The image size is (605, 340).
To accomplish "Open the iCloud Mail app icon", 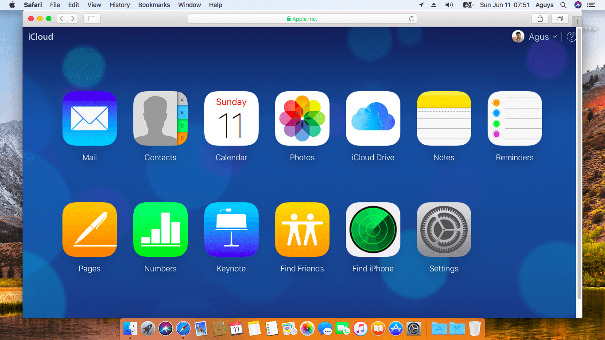I will 89,119.
